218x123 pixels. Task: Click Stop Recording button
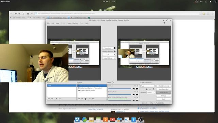163,89
